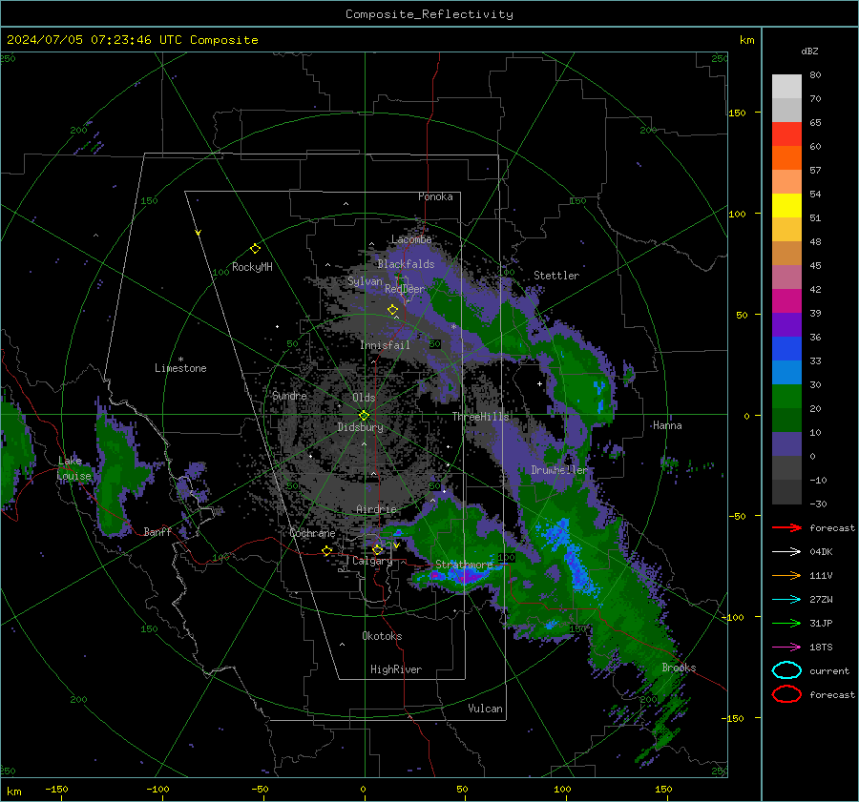Viewport: 859px width, 802px height.
Task: Click the Lake Louise label
Action: pos(73,468)
